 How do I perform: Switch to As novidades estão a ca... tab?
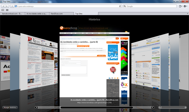click(37, 14)
